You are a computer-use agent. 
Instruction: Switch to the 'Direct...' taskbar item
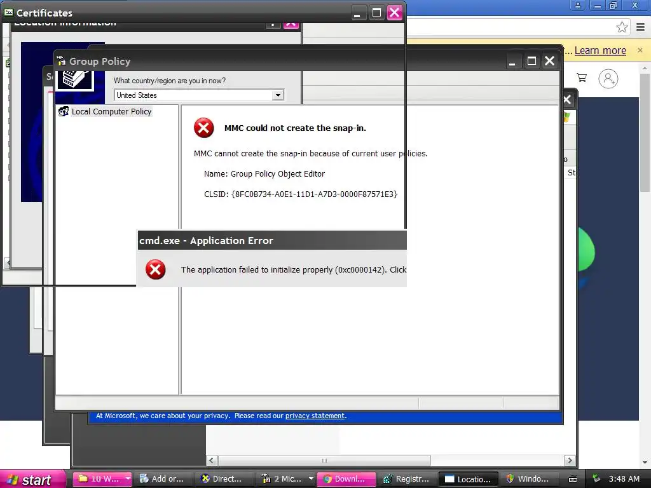(221, 479)
